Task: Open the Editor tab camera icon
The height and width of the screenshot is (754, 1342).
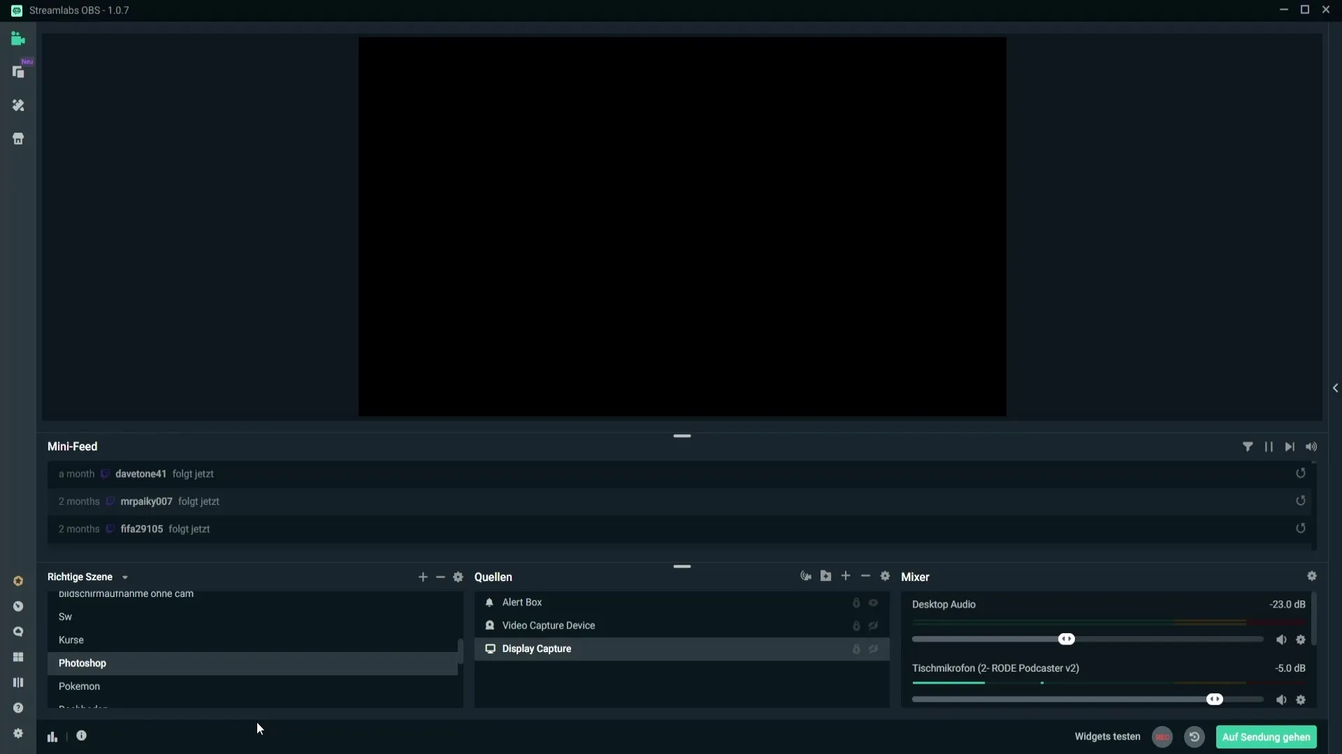Action: (18, 39)
